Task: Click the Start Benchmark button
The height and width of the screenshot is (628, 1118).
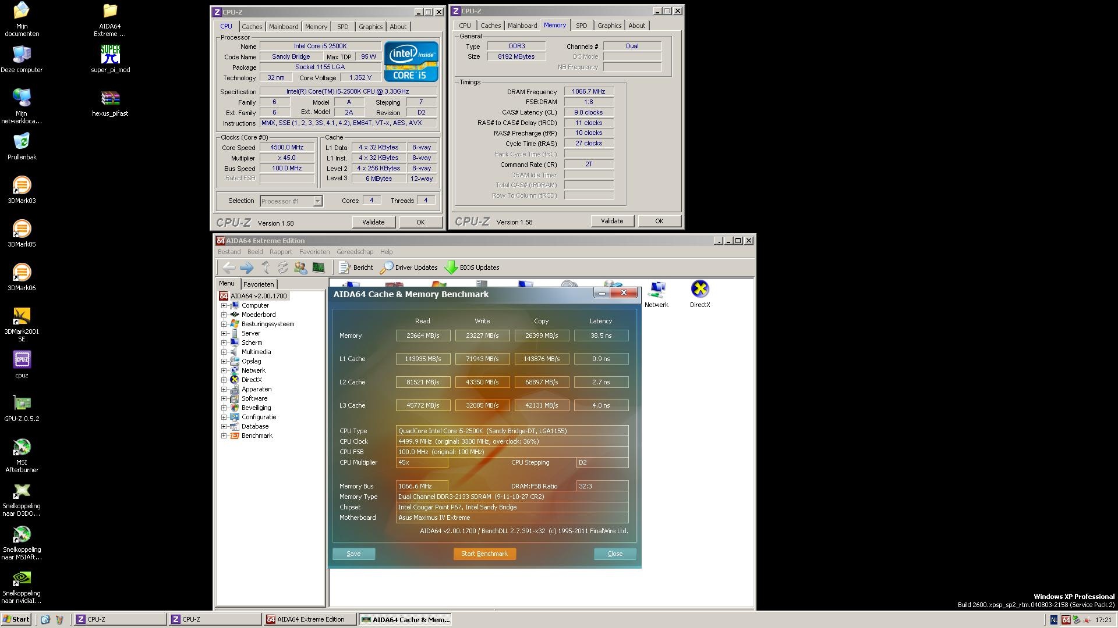Action: point(484,554)
